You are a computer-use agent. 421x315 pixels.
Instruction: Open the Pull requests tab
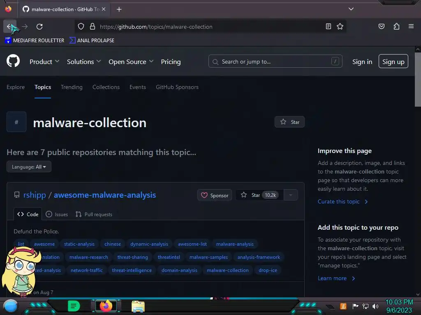94,214
